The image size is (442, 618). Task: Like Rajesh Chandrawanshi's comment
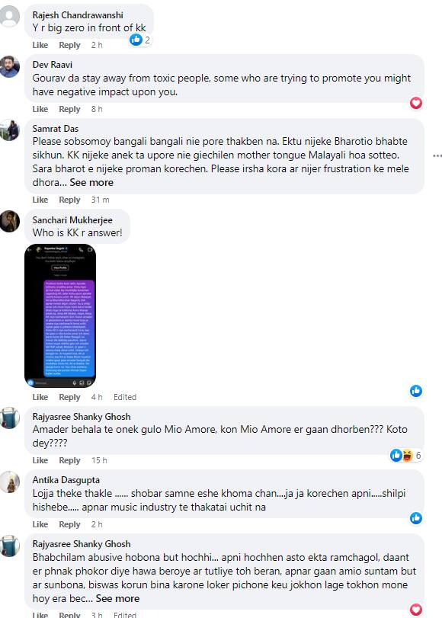coord(40,45)
